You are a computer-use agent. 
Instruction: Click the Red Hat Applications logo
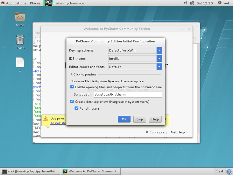3,3
